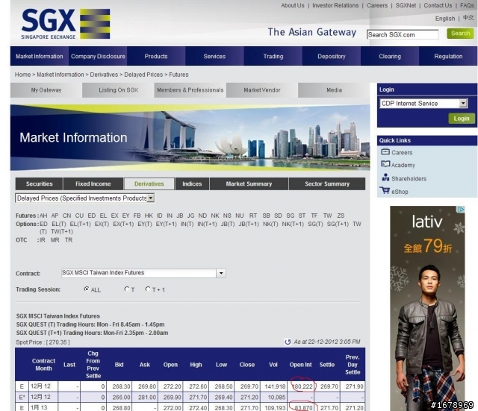The width and height of the screenshot is (478, 411).
Task: Switch site language to English
Action: [x=445, y=19]
